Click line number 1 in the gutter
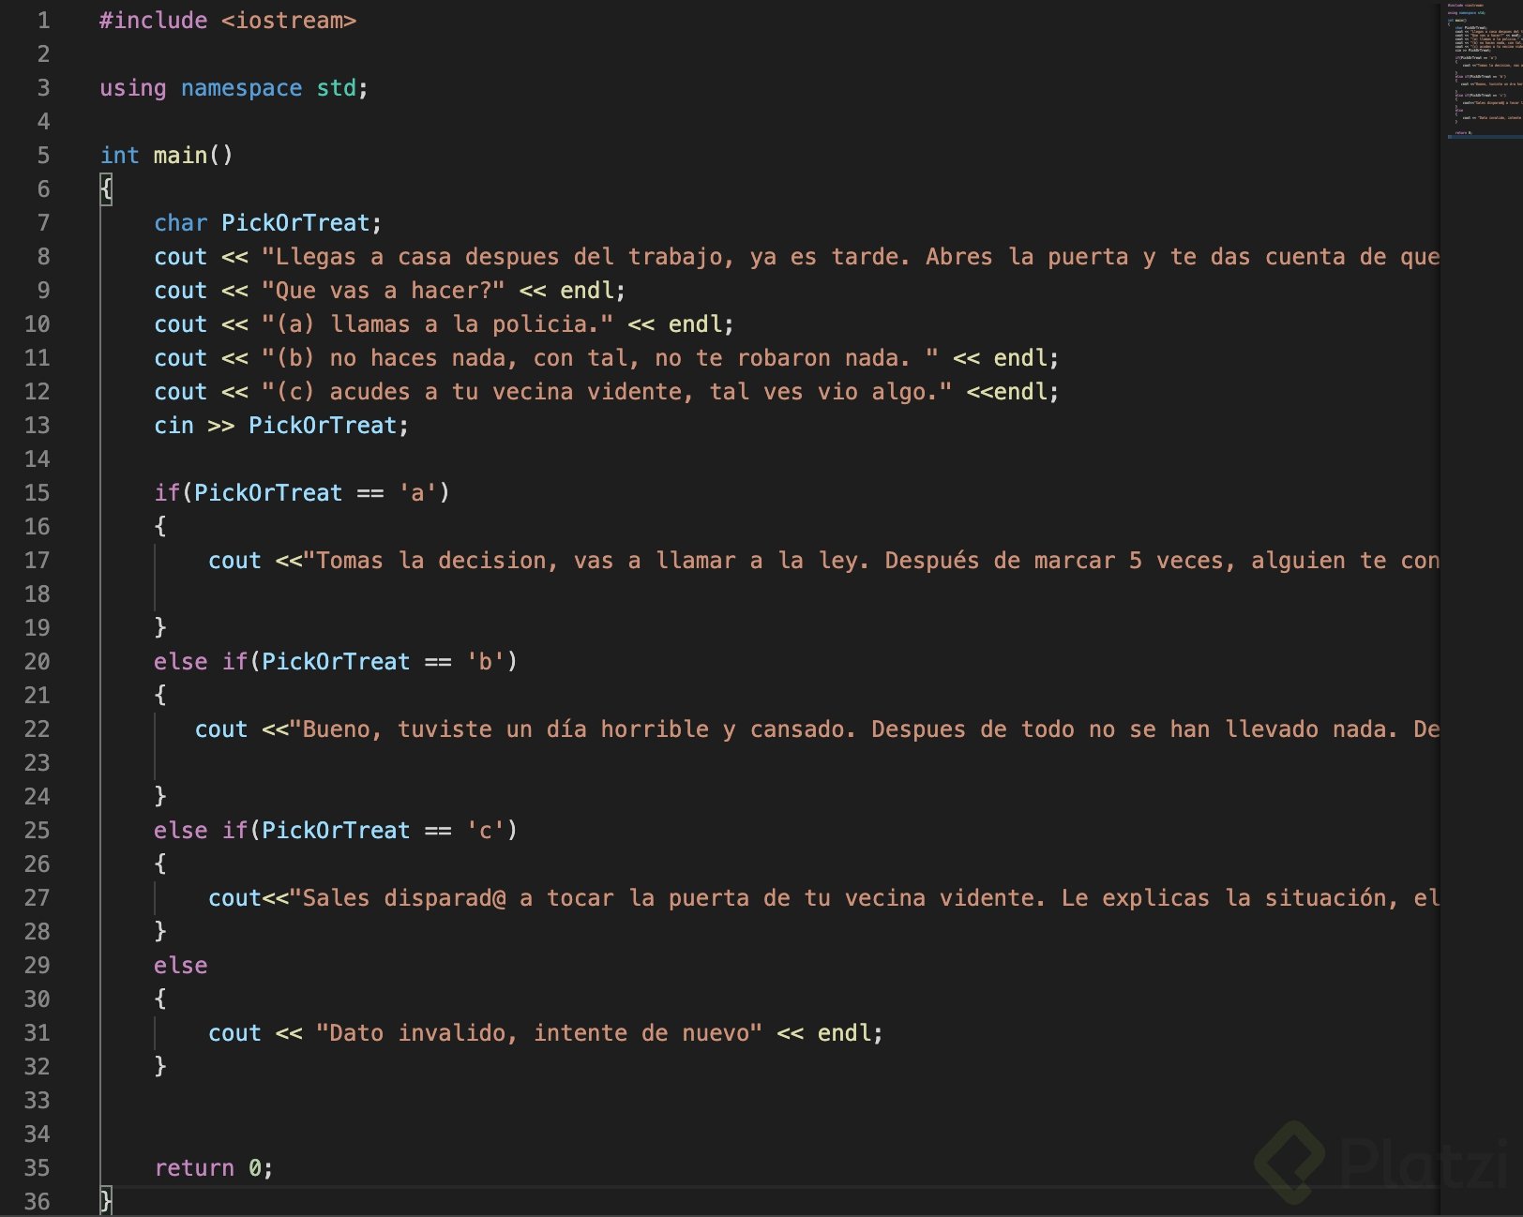The image size is (1523, 1217). 43,21
